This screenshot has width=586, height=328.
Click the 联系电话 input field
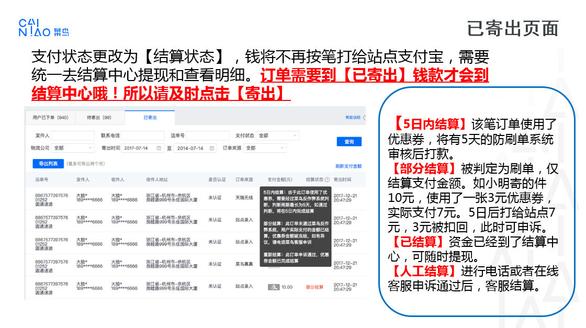143,135
